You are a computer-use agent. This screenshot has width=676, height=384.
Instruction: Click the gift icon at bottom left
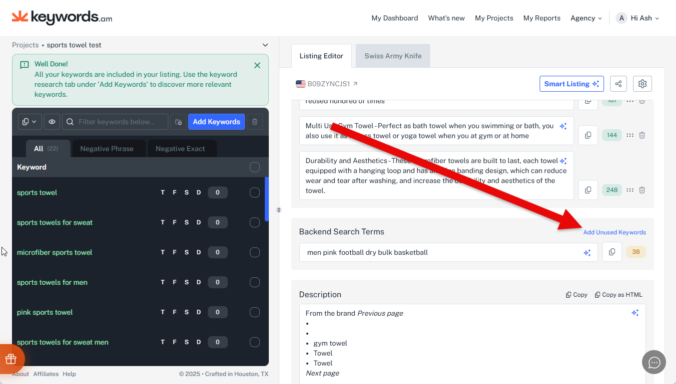[x=11, y=359]
